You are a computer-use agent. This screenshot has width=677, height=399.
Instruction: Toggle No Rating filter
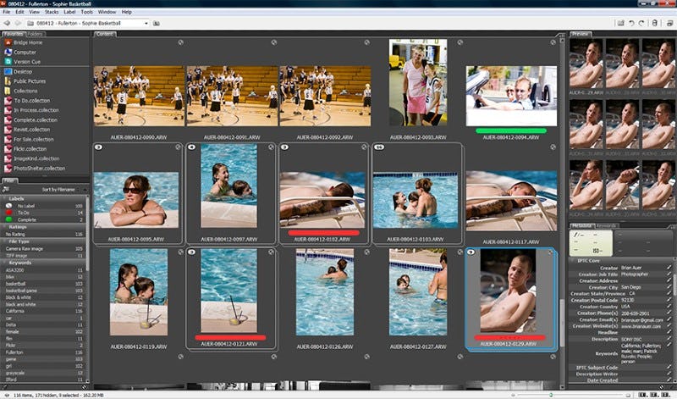[43, 234]
